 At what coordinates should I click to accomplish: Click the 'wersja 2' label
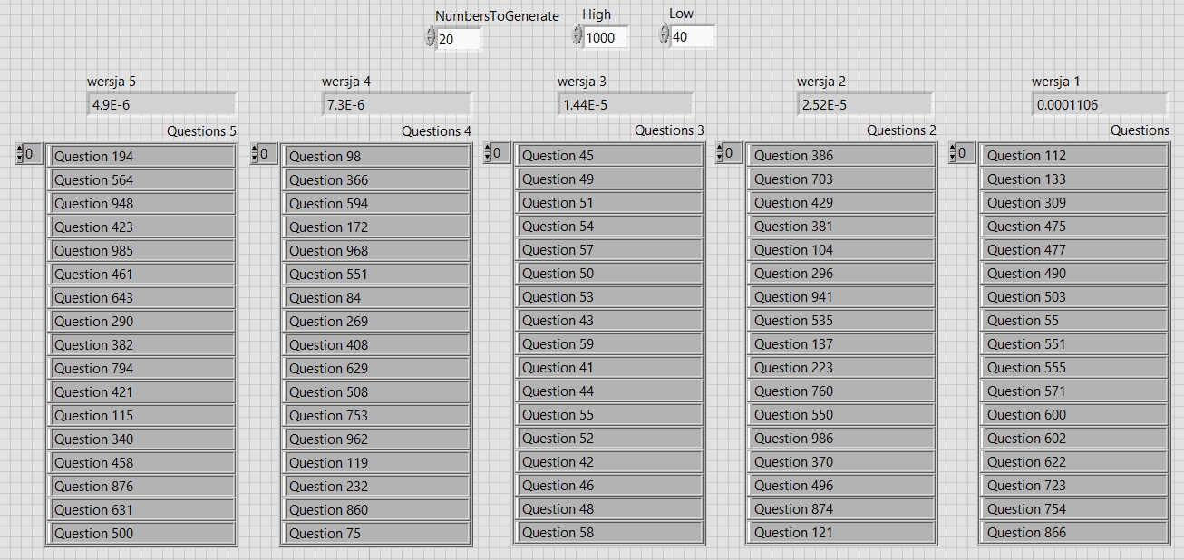pyautogui.click(x=821, y=82)
